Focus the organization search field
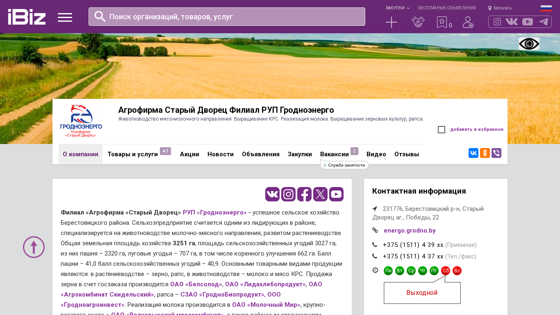Image resolution: width=560 pixels, height=315 pixels. 227,16
